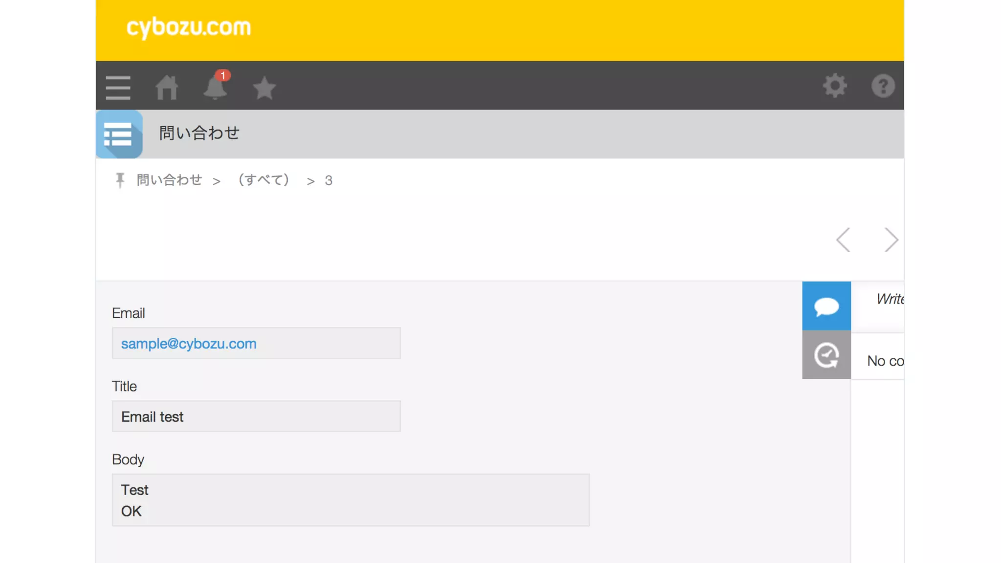
Task: Click the pin icon in breadcrumb
Action: pyautogui.click(x=120, y=180)
